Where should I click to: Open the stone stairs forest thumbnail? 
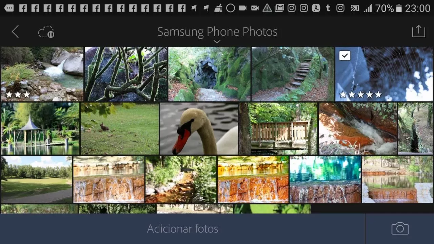[293, 74]
